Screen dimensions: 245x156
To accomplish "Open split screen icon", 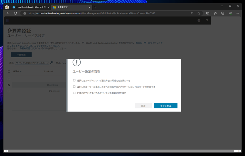I will 208,13.
